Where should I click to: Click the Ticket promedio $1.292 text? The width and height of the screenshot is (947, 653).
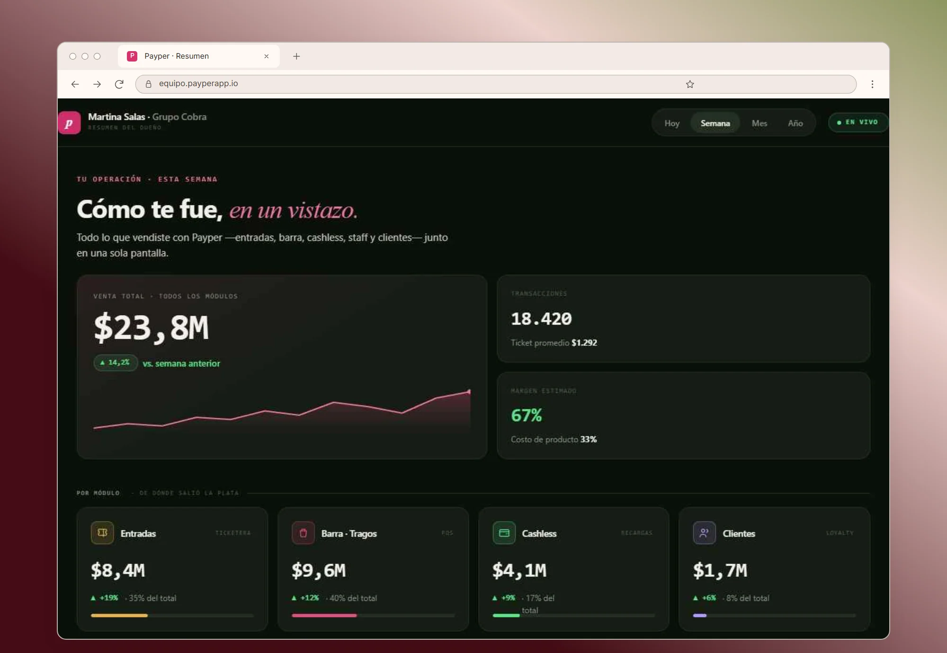coord(554,343)
